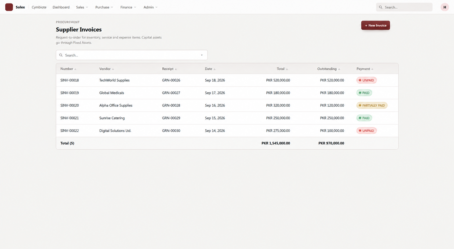Select vendor Sunrise Catering
Screen dimensions: 454x249
pyautogui.click(x=112, y=118)
